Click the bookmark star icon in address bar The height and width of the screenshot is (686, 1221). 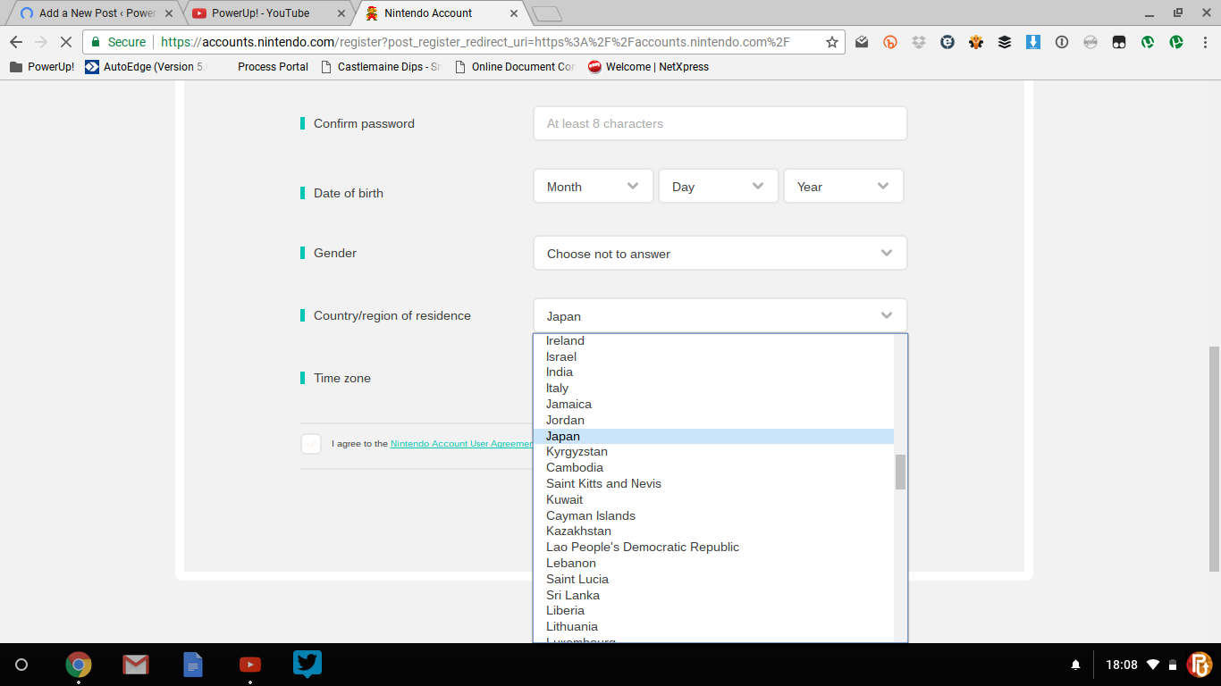[831, 42]
